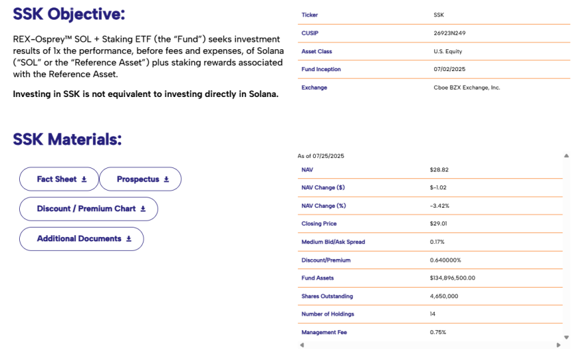The height and width of the screenshot is (356, 581).
Task: Click the download icon on Additional Documents
Action: pos(129,239)
